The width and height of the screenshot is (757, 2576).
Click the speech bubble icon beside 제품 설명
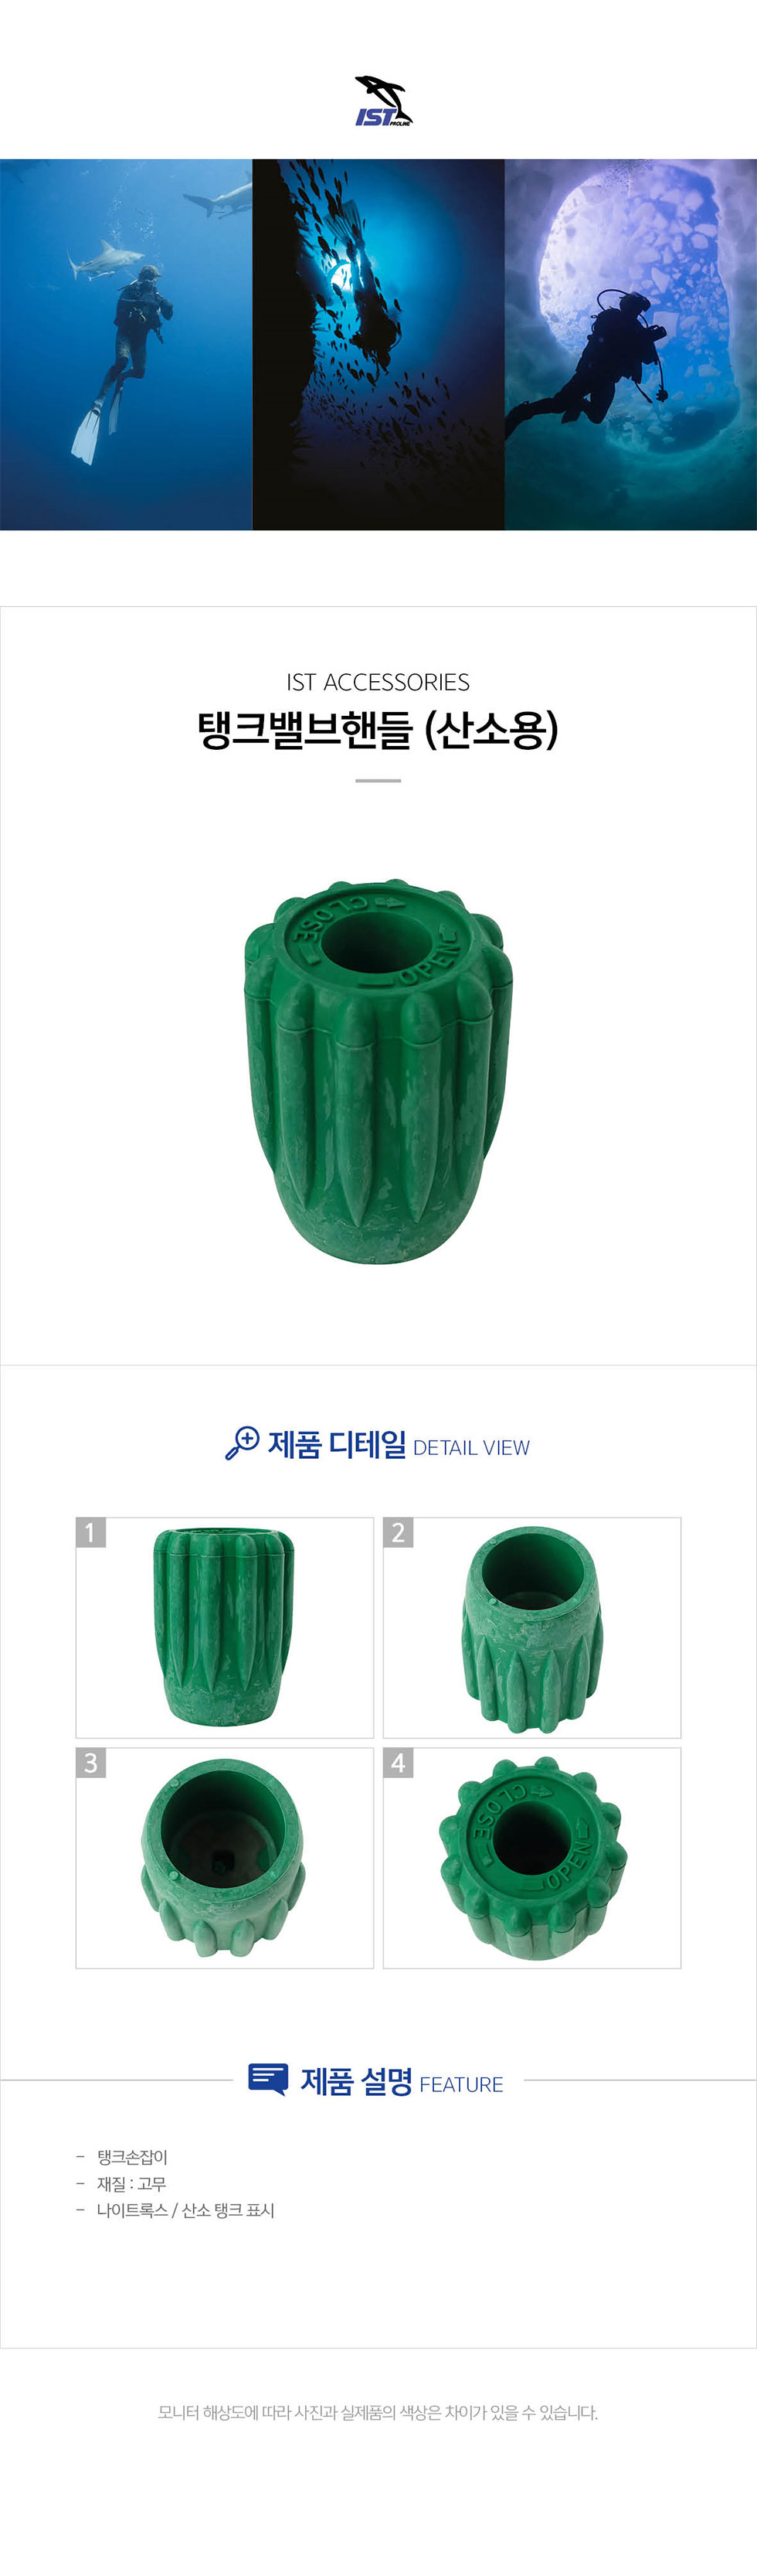[x=267, y=2079]
